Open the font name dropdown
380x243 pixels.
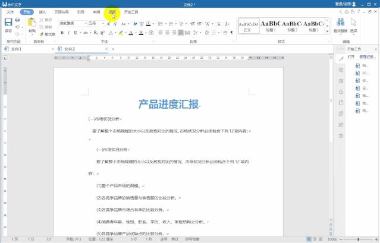[x=86, y=24]
